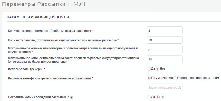Viewport: 221px width, 101px height.
Task: Click the Максимальное количество ошибок на пакет label
Action: click(74, 60)
